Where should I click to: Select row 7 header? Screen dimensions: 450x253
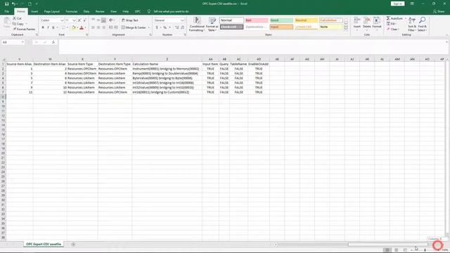coord(3,92)
